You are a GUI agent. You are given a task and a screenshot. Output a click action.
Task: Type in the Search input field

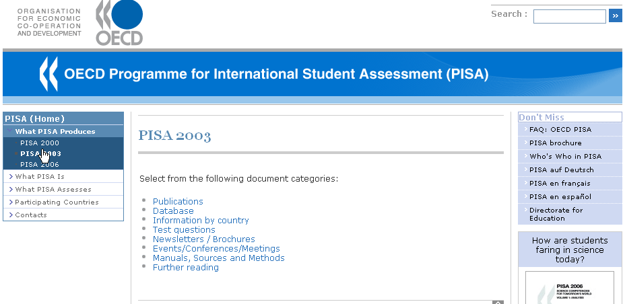point(569,16)
